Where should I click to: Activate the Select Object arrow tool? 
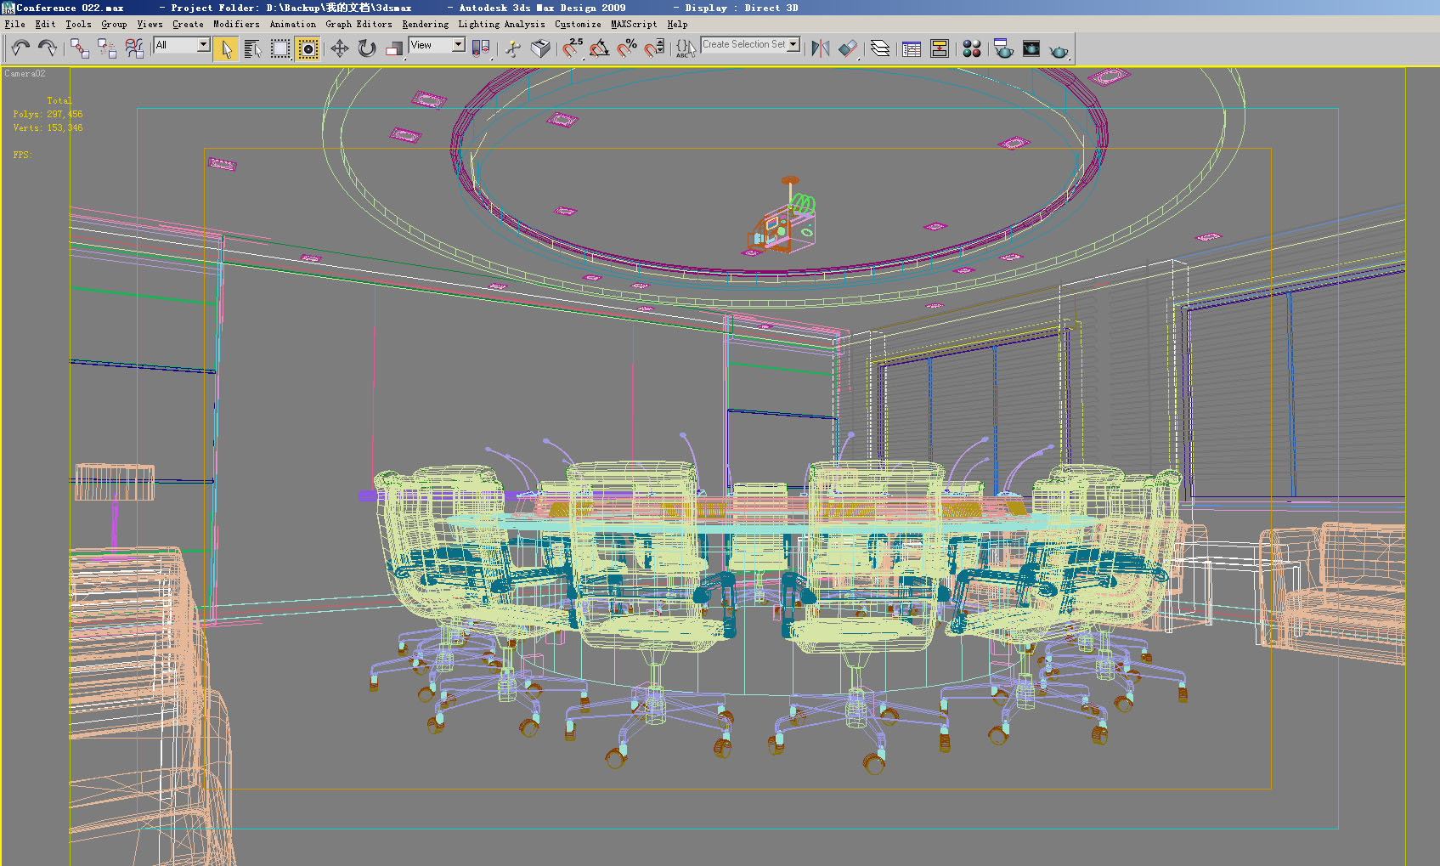point(226,48)
